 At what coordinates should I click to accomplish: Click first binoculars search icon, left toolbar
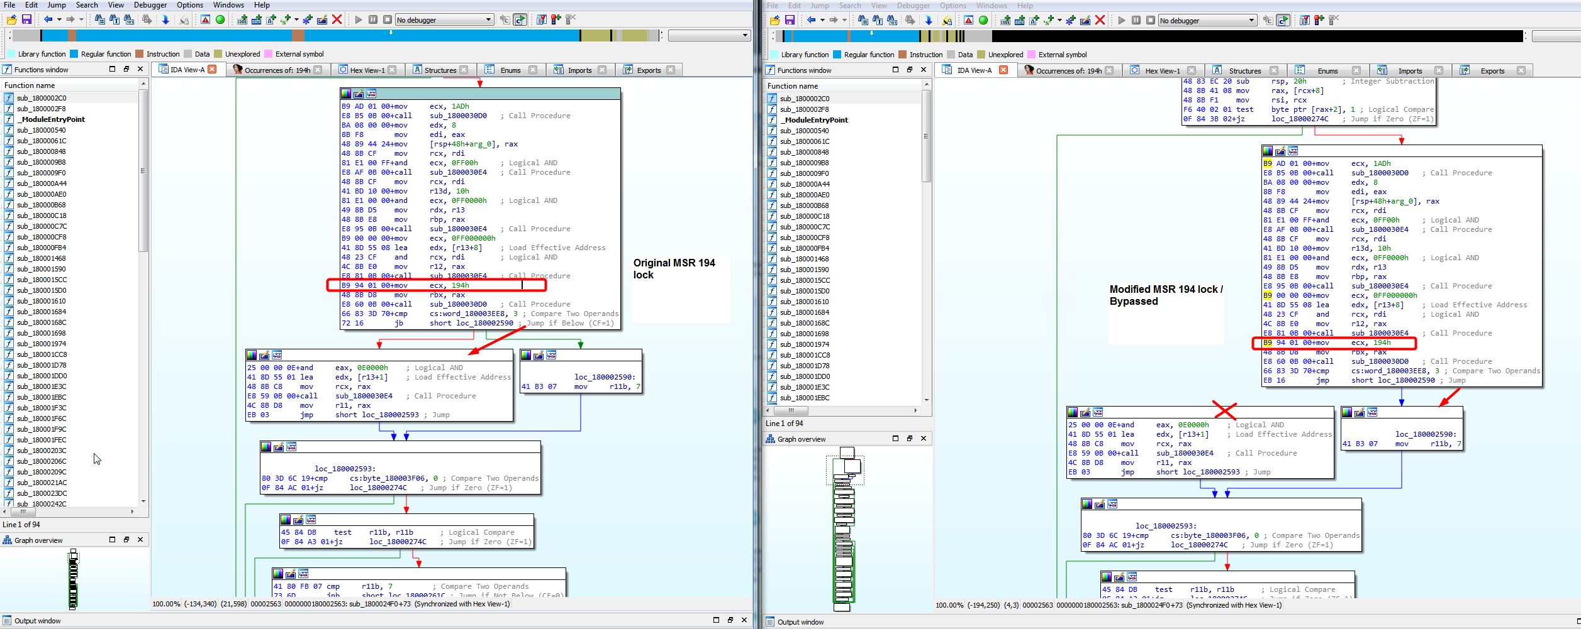point(100,19)
